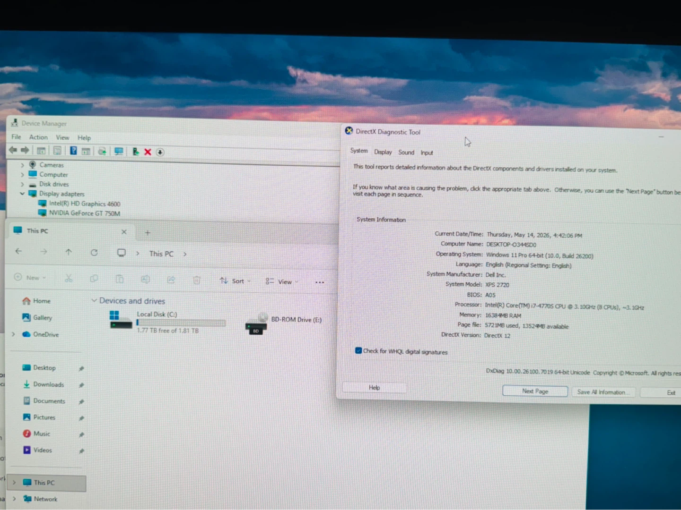Switch to the Sound tab in DirectX tool

click(x=406, y=153)
